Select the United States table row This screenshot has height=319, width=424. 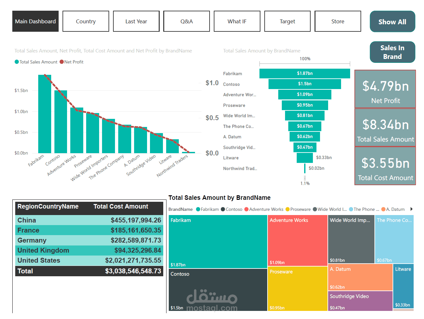89,260
